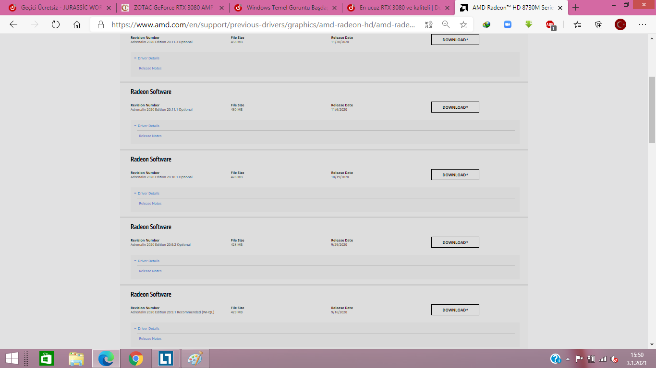The height and width of the screenshot is (368, 656).
Task: Open the Edge settings and more menu
Action: (643, 25)
